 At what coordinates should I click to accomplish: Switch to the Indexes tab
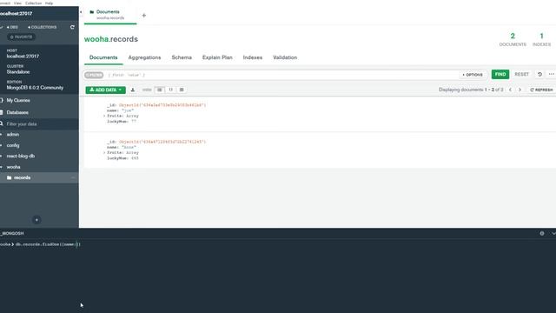[253, 57]
